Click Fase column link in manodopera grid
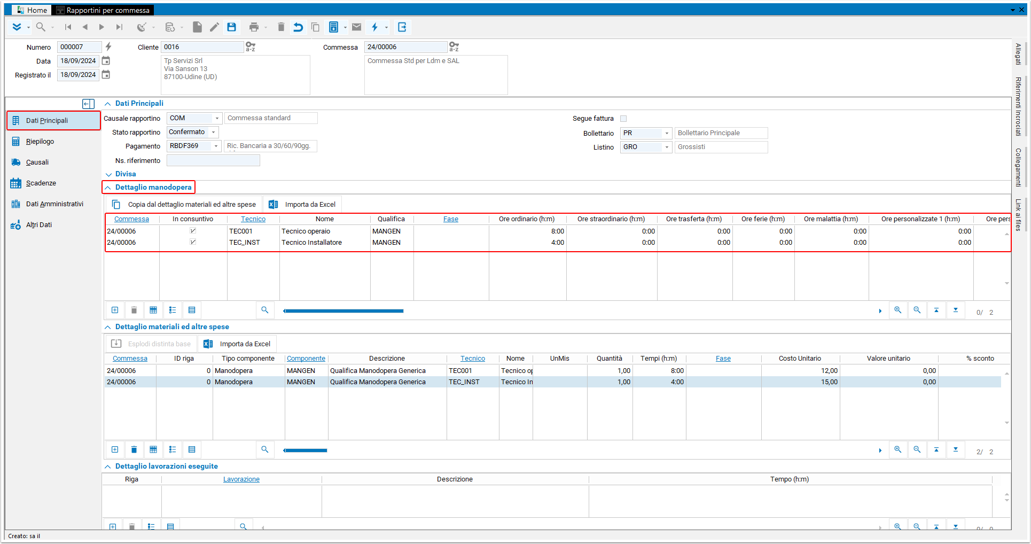 point(451,219)
